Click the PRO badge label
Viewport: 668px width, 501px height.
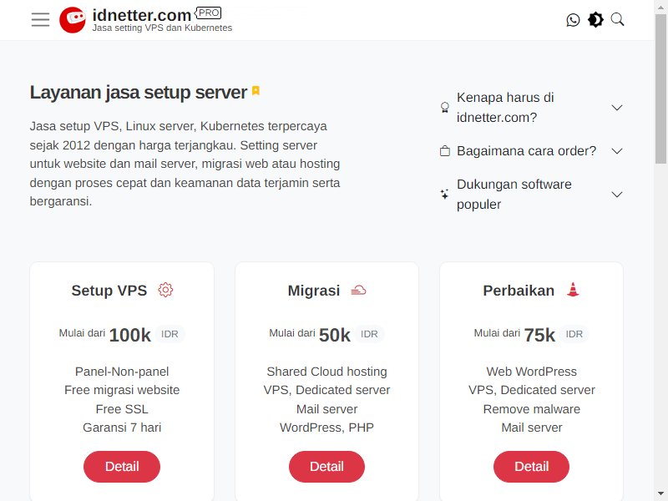[208, 13]
